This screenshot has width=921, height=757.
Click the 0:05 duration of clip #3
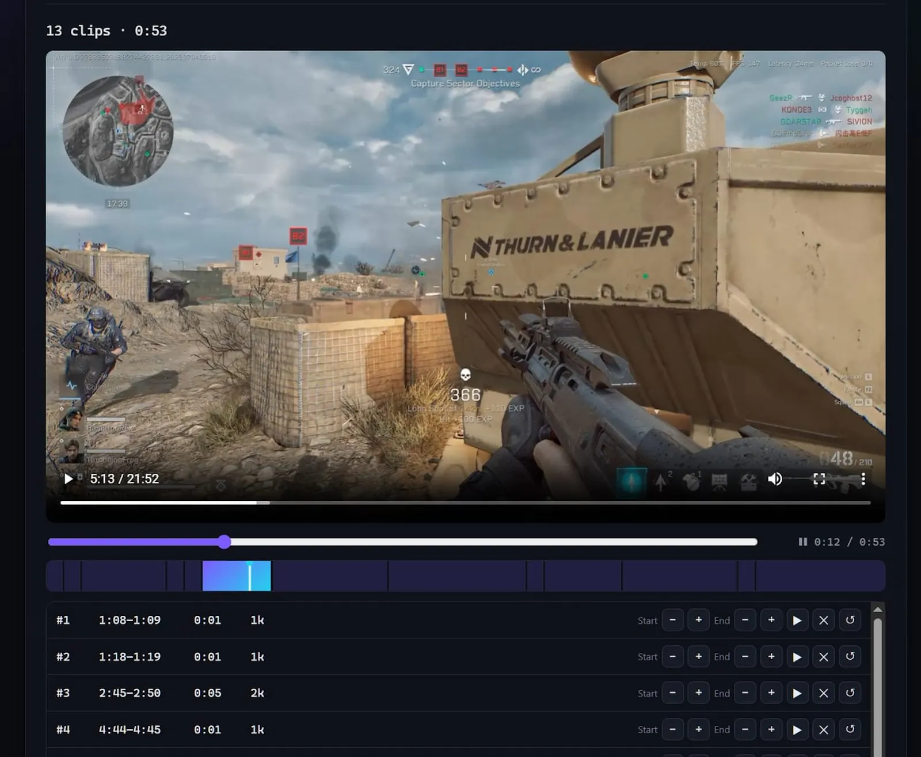click(x=207, y=693)
